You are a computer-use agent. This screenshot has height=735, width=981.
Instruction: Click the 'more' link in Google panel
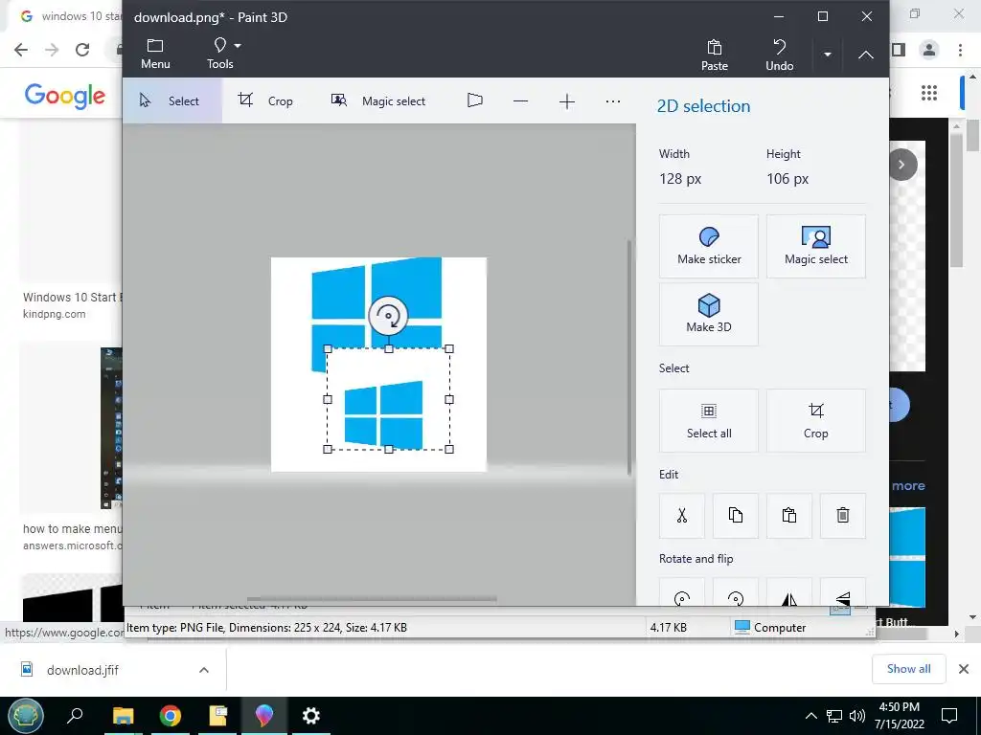(x=908, y=485)
